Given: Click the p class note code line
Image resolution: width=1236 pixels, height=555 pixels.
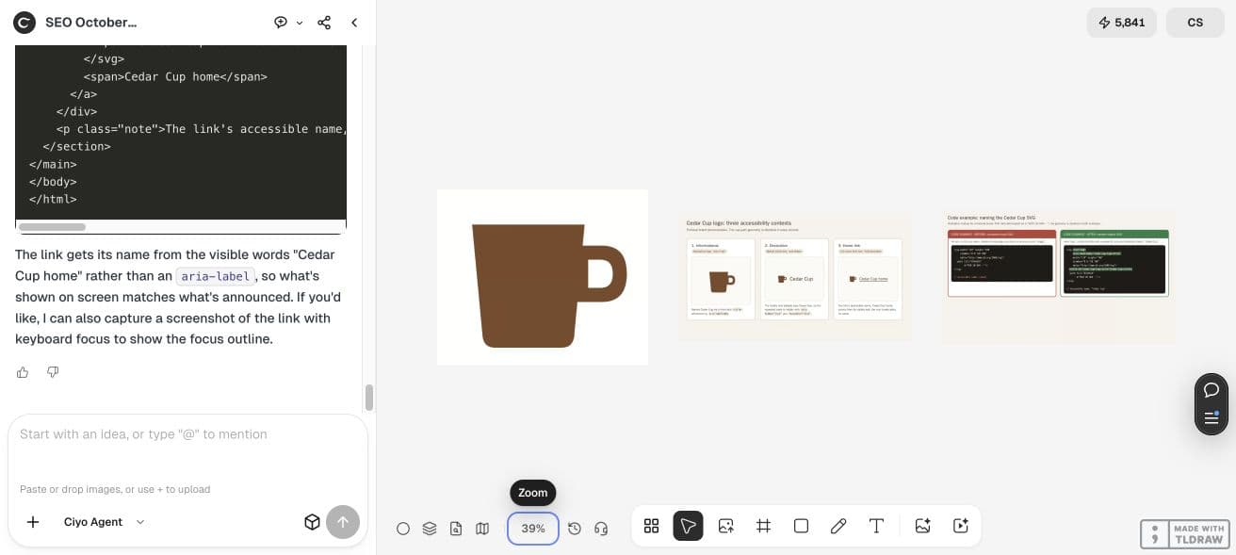Looking at the screenshot, I should pos(202,128).
